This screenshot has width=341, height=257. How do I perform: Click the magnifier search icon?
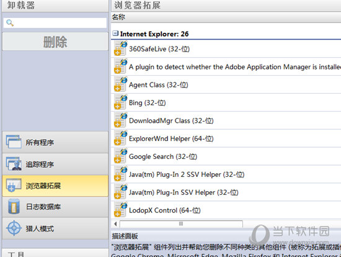tap(9, 22)
